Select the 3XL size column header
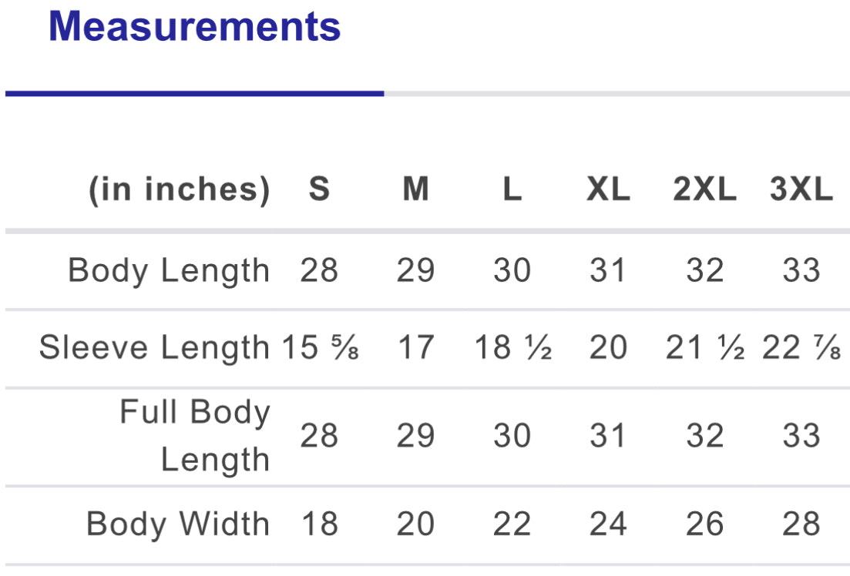This screenshot has width=850, height=576. 801,189
